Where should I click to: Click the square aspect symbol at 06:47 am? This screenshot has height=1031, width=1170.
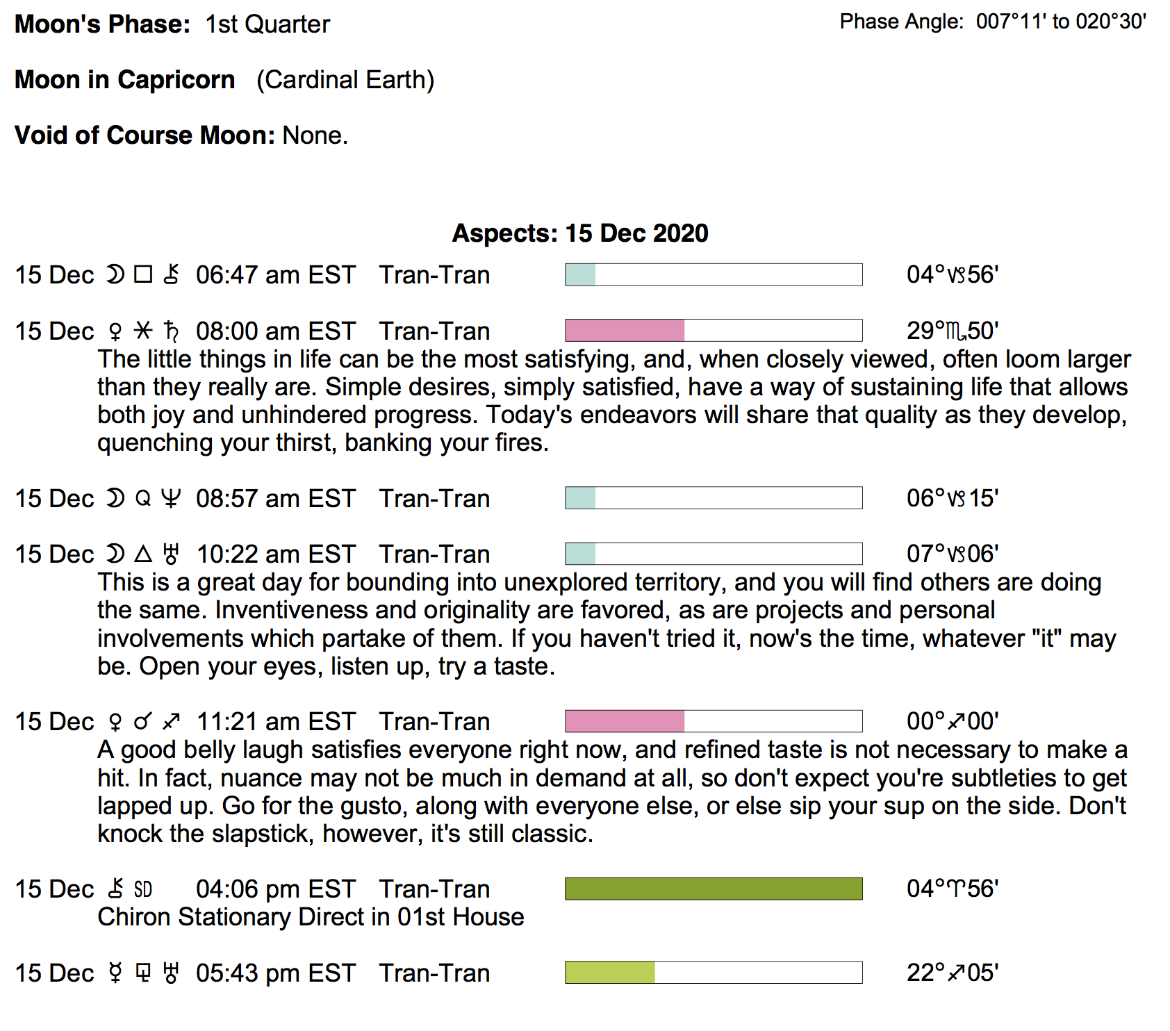143,275
